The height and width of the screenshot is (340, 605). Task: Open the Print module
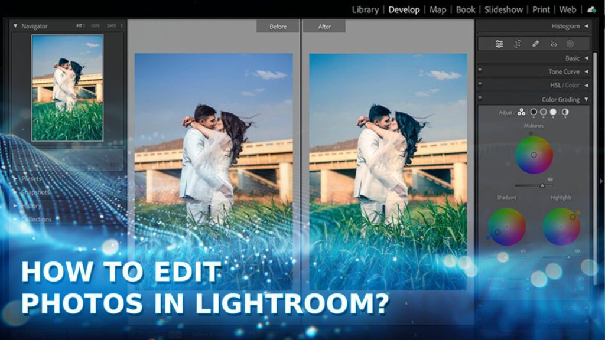pos(541,9)
